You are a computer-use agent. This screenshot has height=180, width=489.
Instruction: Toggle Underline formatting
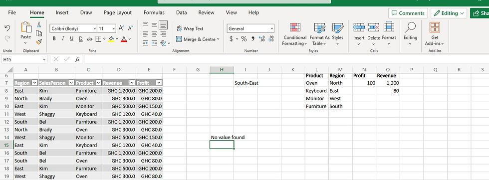pos(72,39)
